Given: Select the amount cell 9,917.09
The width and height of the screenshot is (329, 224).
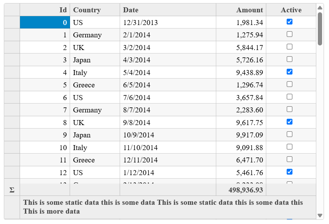Looking at the screenshot, I should coord(241,135).
